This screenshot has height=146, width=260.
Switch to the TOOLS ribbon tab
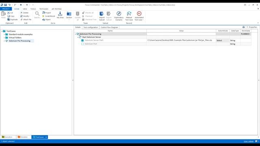point(33,9)
